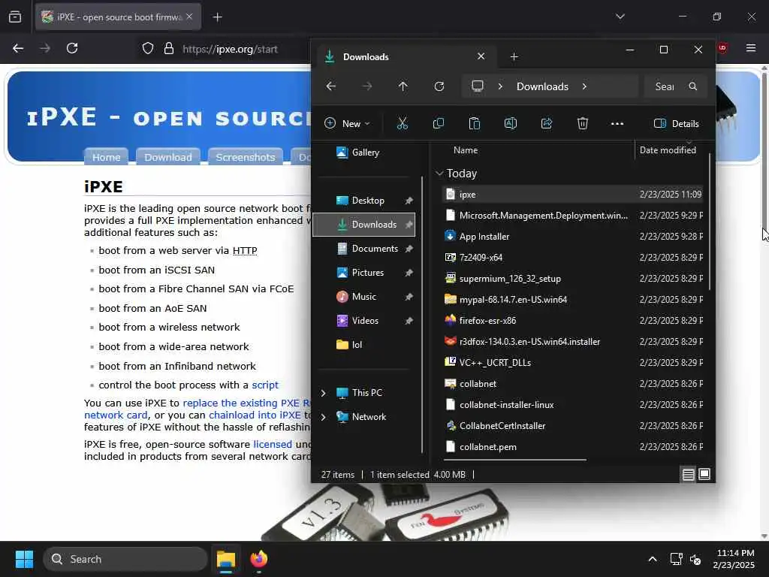Click the network icon in system tray
This screenshot has height=577, width=769.
coord(676,559)
